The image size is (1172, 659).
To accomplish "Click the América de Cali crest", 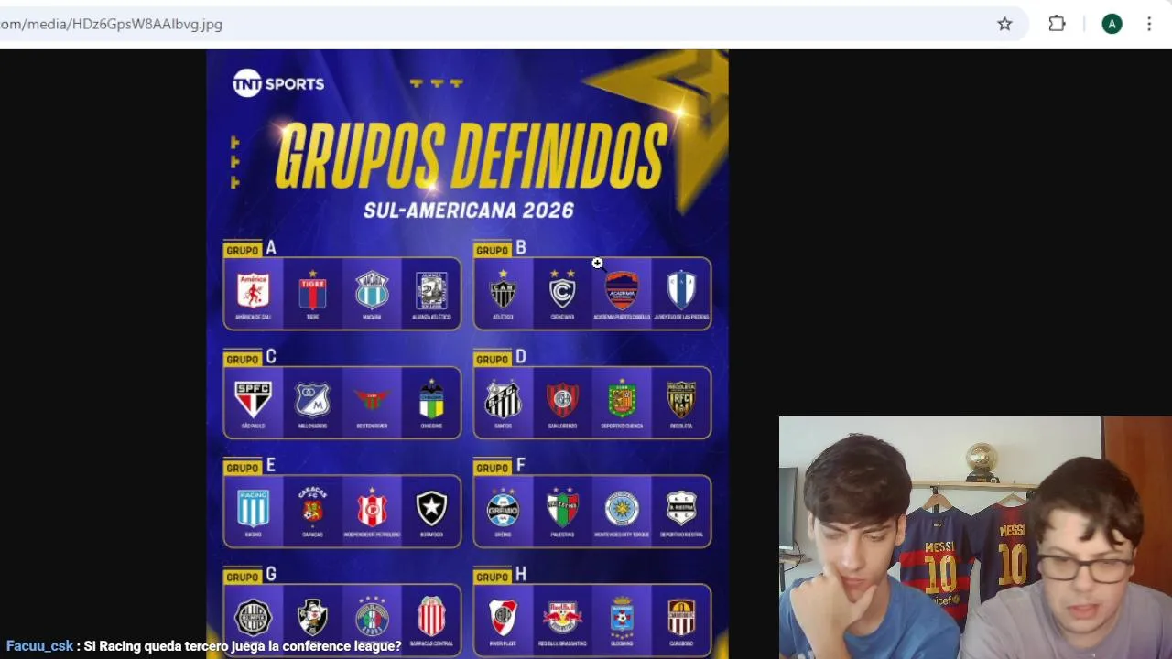I will (253, 290).
